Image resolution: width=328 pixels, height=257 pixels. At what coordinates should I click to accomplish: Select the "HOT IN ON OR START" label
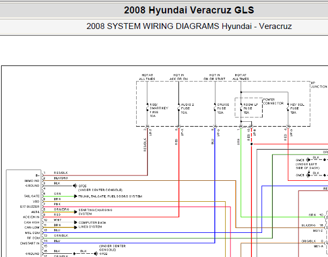(x=214, y=77)
